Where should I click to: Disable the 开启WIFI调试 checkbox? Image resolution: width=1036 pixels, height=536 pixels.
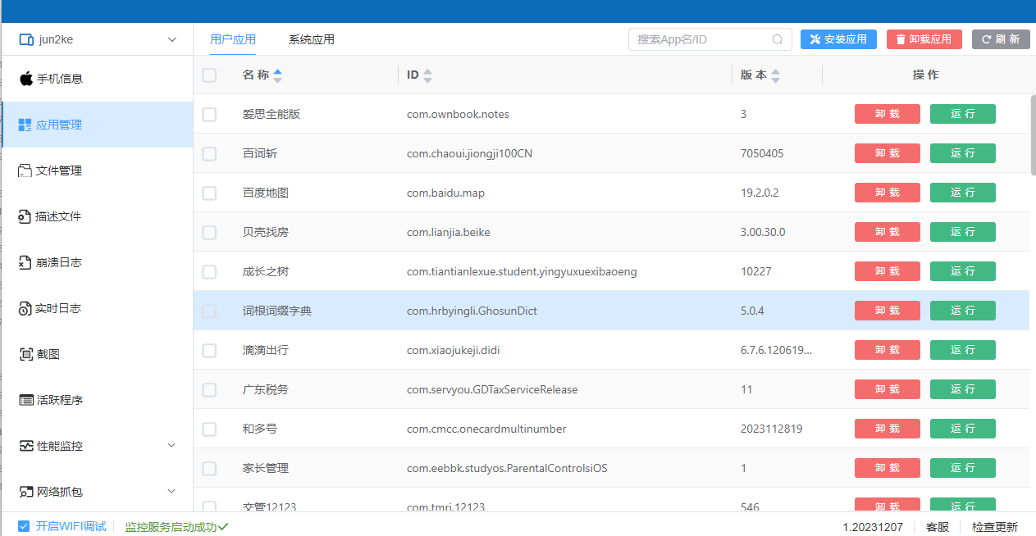tap(24, 526)
